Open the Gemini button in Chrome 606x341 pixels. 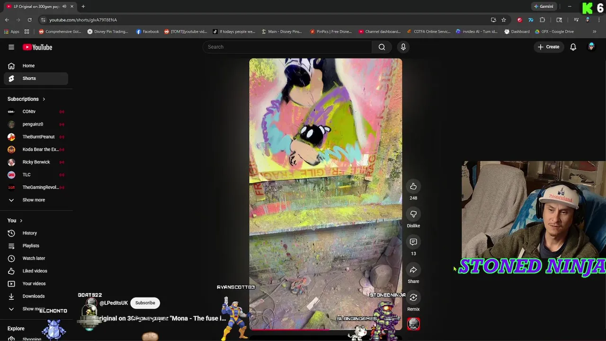(544, 7)
